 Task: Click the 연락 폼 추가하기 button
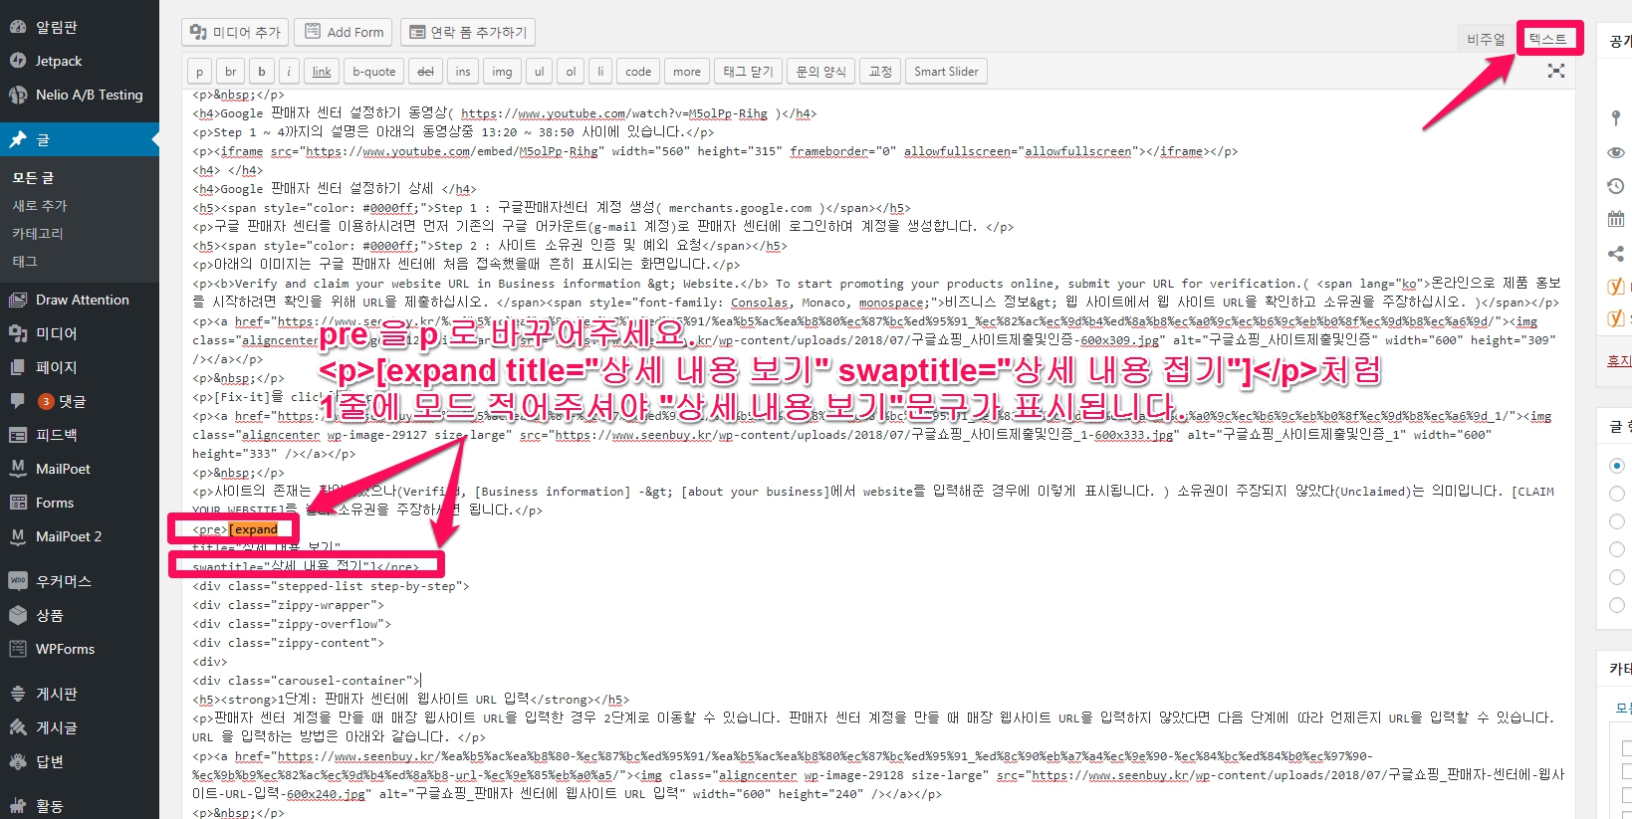click(468, 32)
